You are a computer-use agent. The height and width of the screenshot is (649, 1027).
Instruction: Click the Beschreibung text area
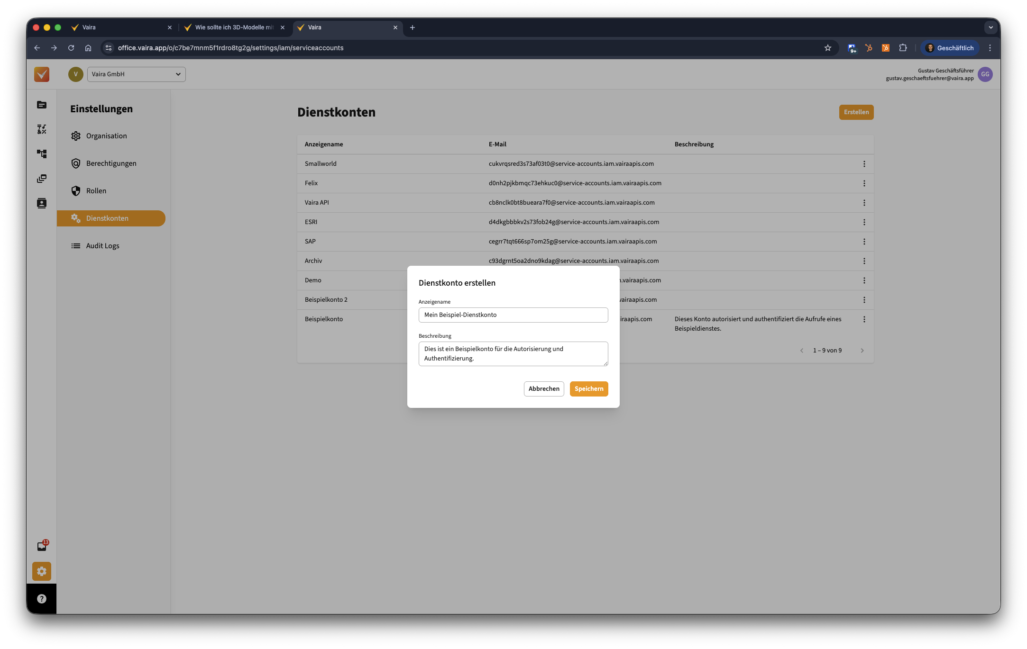coord(513,354)
